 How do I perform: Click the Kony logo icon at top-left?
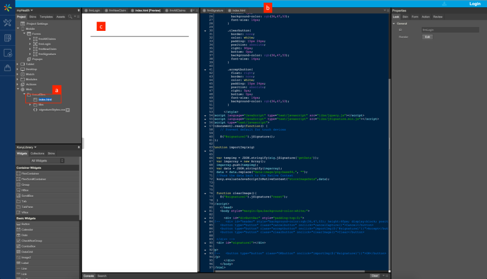(8, 7)
